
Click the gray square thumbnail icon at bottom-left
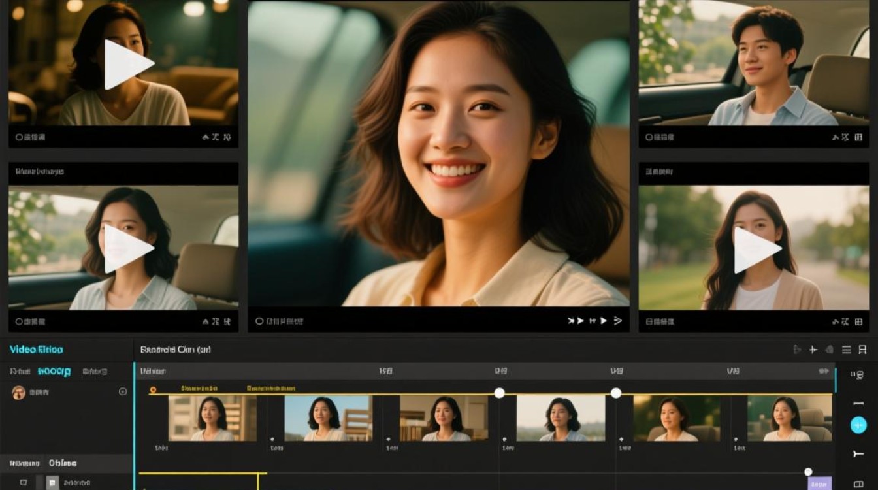coord(52,483)
